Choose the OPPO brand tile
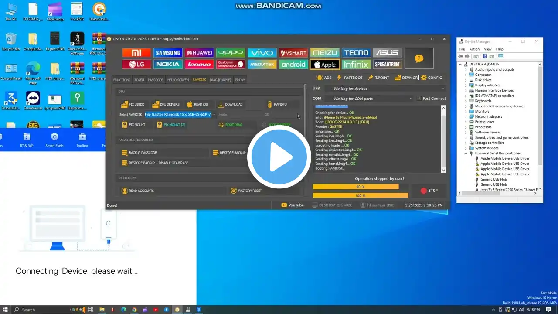Image resolution: width=558 pixels, height=314 pixels. [x=231, y=53]
